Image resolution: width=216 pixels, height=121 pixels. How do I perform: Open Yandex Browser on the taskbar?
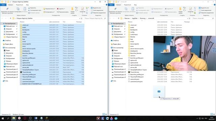coord(19,118)
